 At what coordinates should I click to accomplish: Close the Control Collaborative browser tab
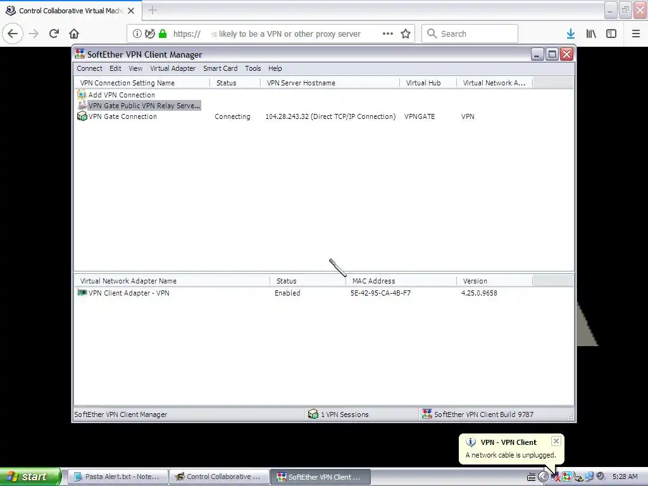(x=131, y=11)
